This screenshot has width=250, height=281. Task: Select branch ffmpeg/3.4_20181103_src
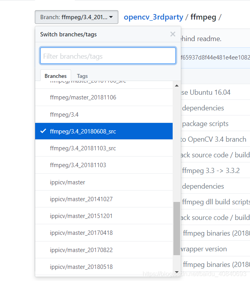click(104, 148)
